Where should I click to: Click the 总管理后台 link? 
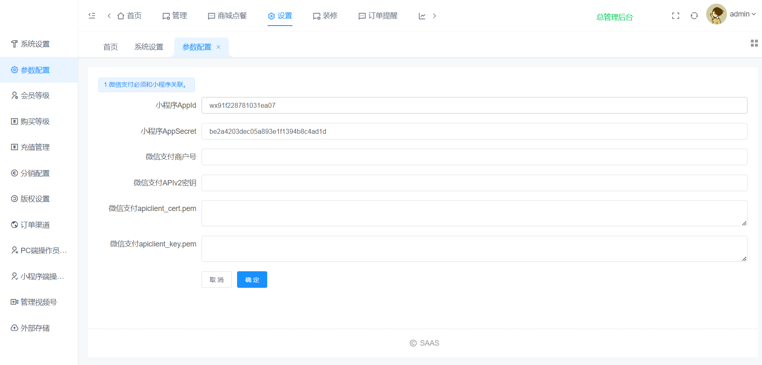(x=615, y=17)
